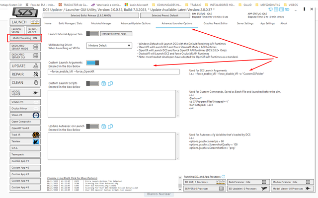Launch Custom App #3
The image size is (318, 198).
25,174
